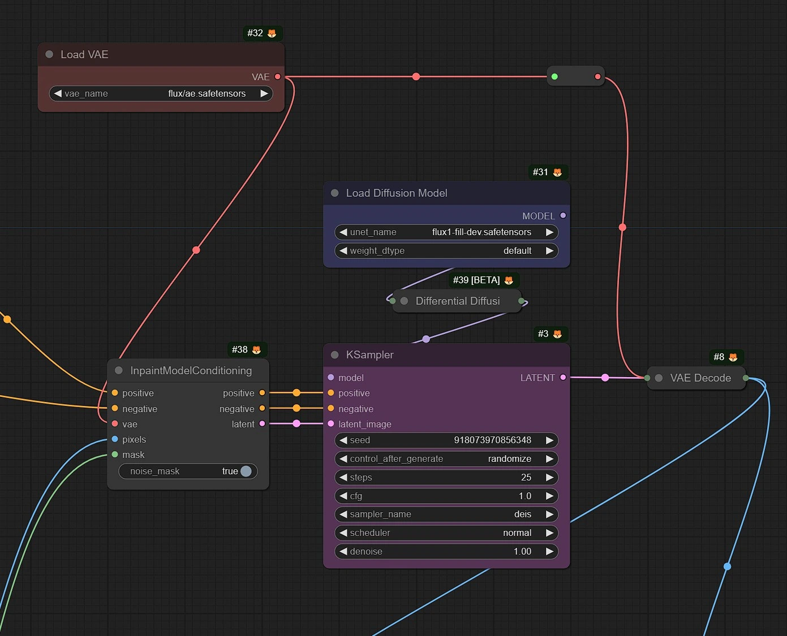
Task: Click the fox icon on badge #31
Action: (557, 172)
